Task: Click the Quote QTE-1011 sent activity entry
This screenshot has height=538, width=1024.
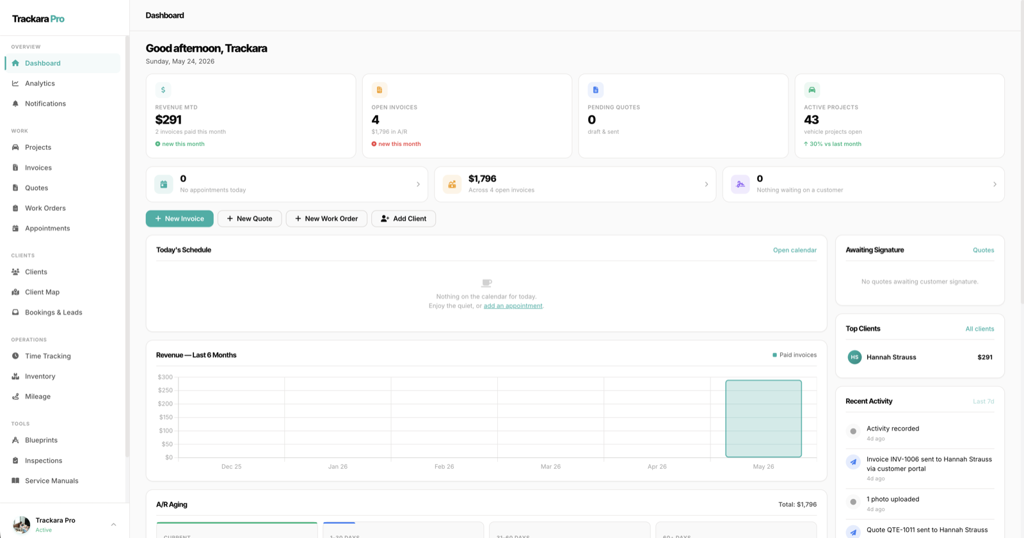Action: (920, 530)
